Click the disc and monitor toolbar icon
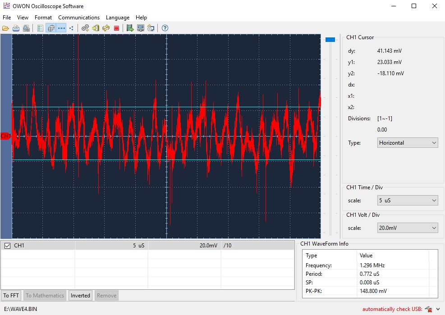 pos(151,28)
